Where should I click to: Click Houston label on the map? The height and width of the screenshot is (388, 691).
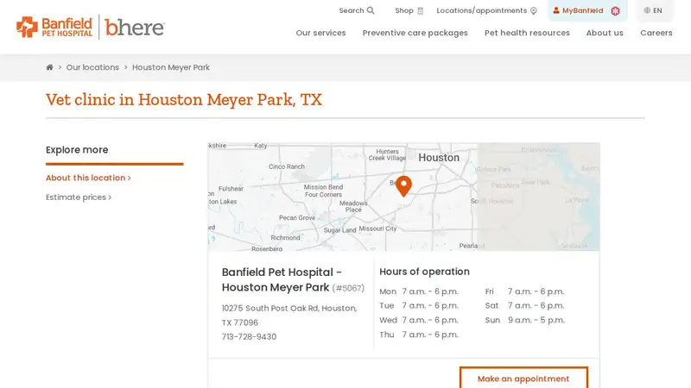pos(439,158)
